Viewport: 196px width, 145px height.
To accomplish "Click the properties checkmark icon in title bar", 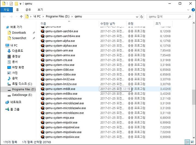I will tap(11, 4).
